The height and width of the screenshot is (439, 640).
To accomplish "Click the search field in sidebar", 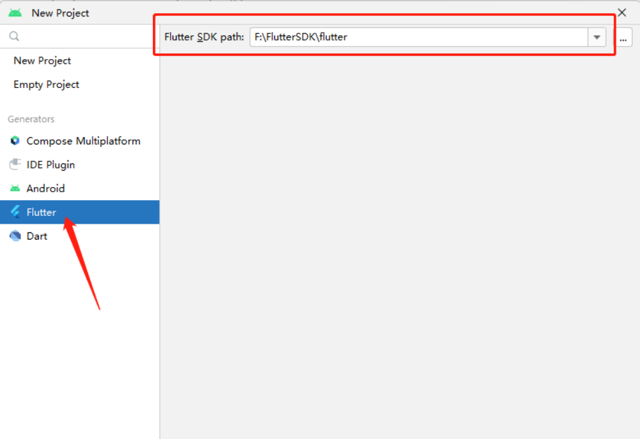I will pyautogui.click(x=79, y=36).
